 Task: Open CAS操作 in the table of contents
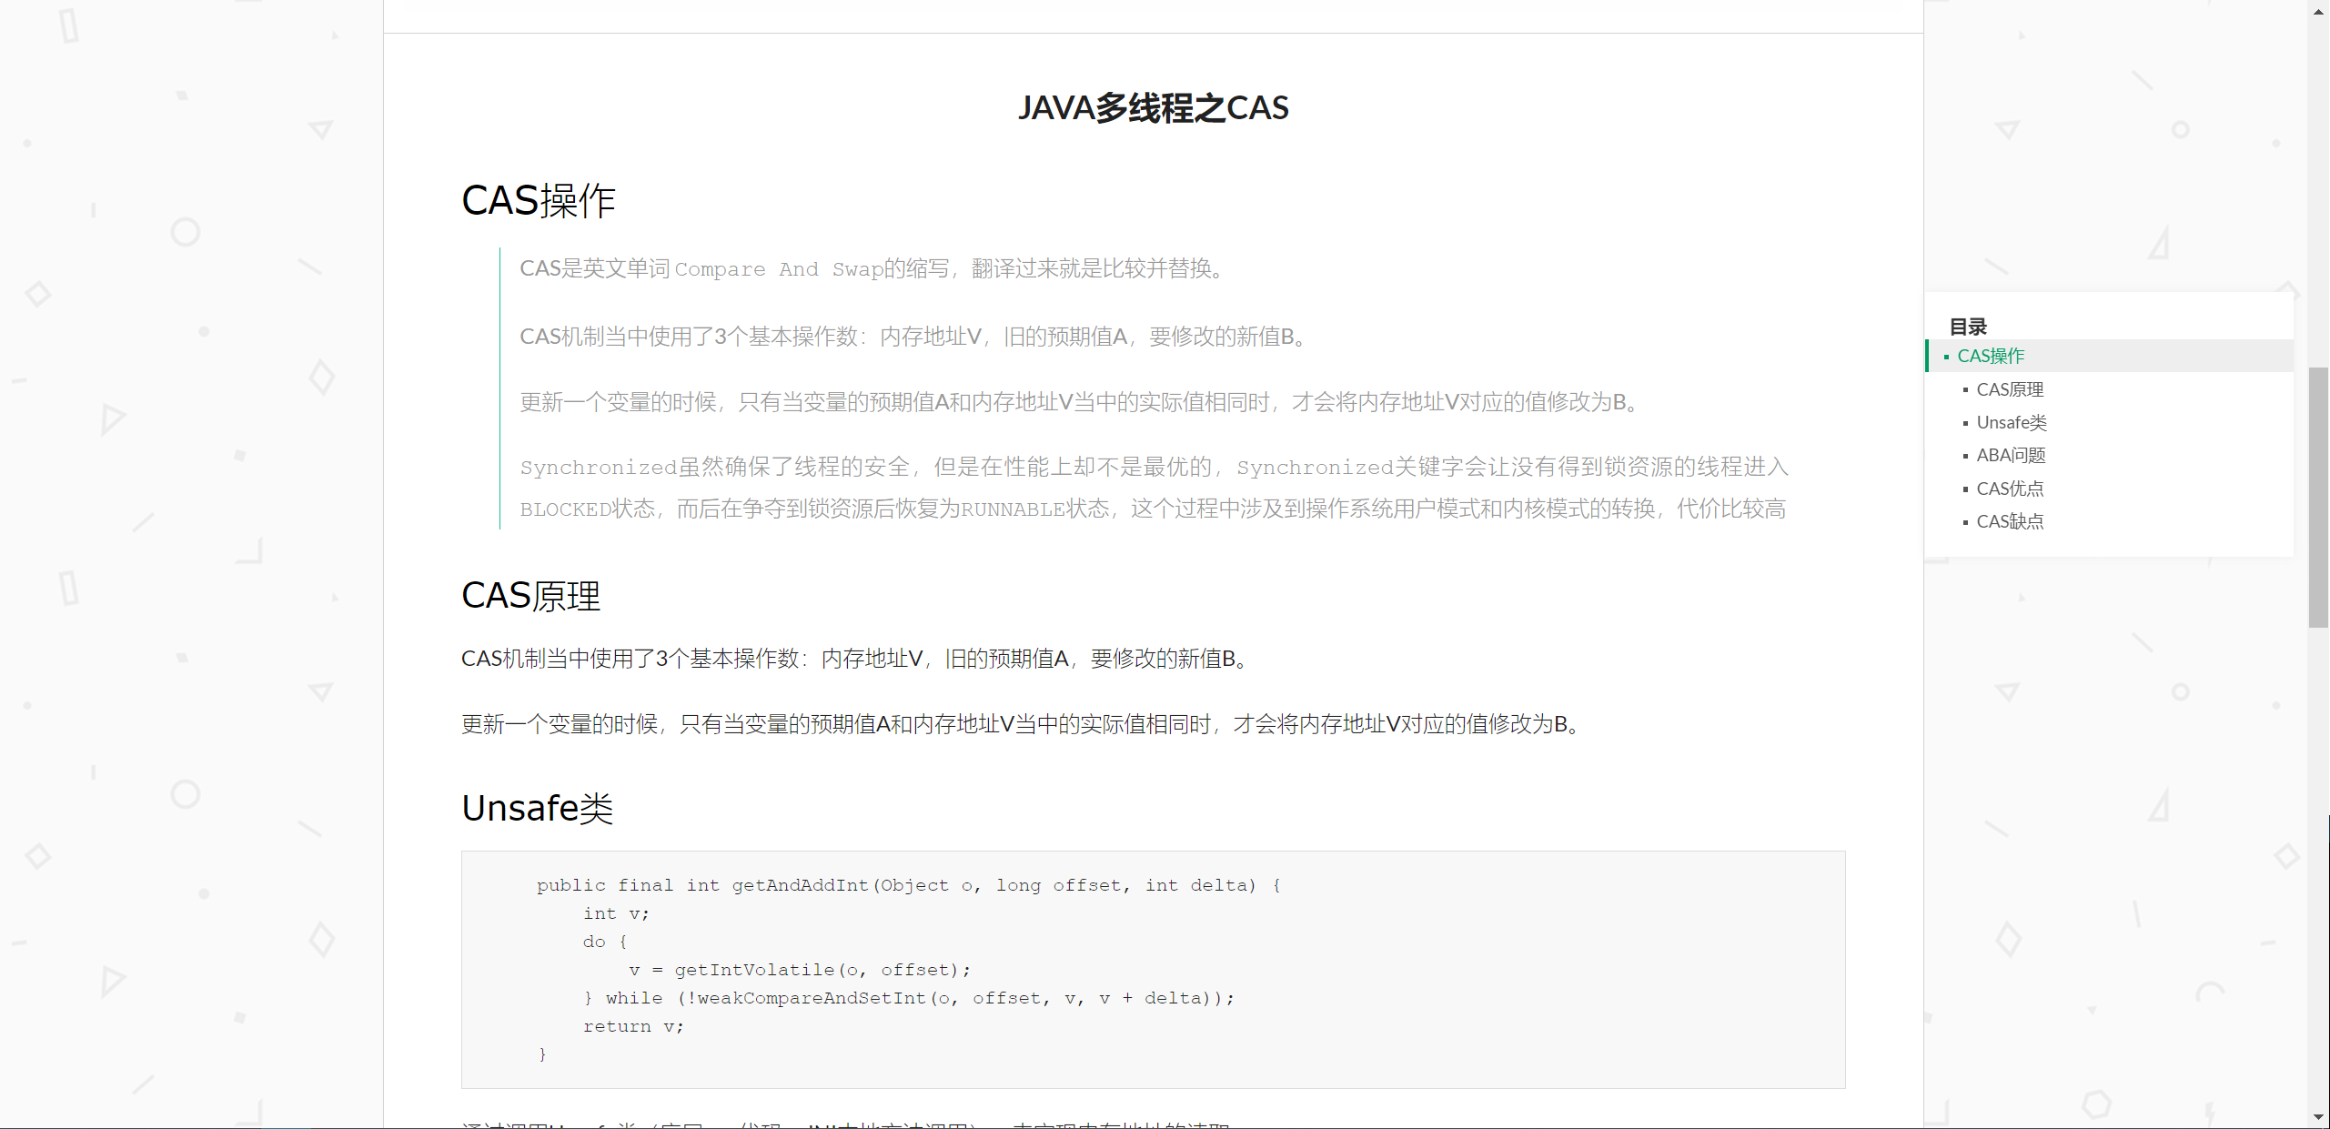(1991, 356)
